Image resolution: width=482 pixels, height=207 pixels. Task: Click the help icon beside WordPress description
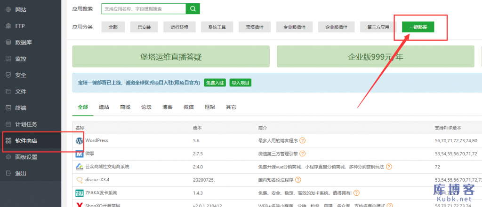pyautogui.click(x=303, y=140)
